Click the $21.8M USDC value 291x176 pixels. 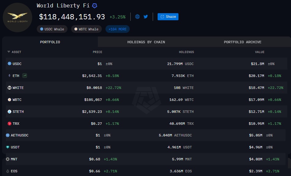(258, 64)
